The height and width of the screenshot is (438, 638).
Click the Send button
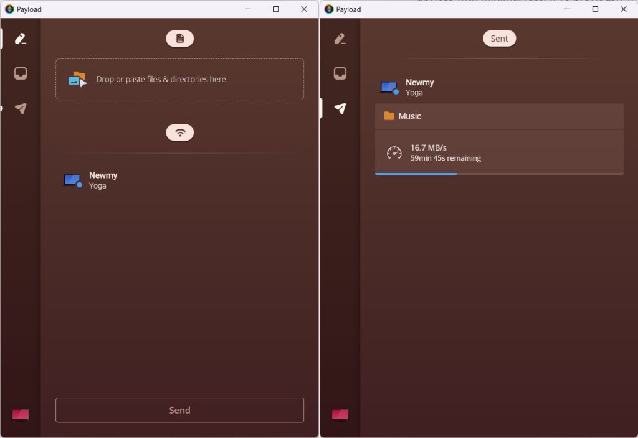click(x=179, y=410)
